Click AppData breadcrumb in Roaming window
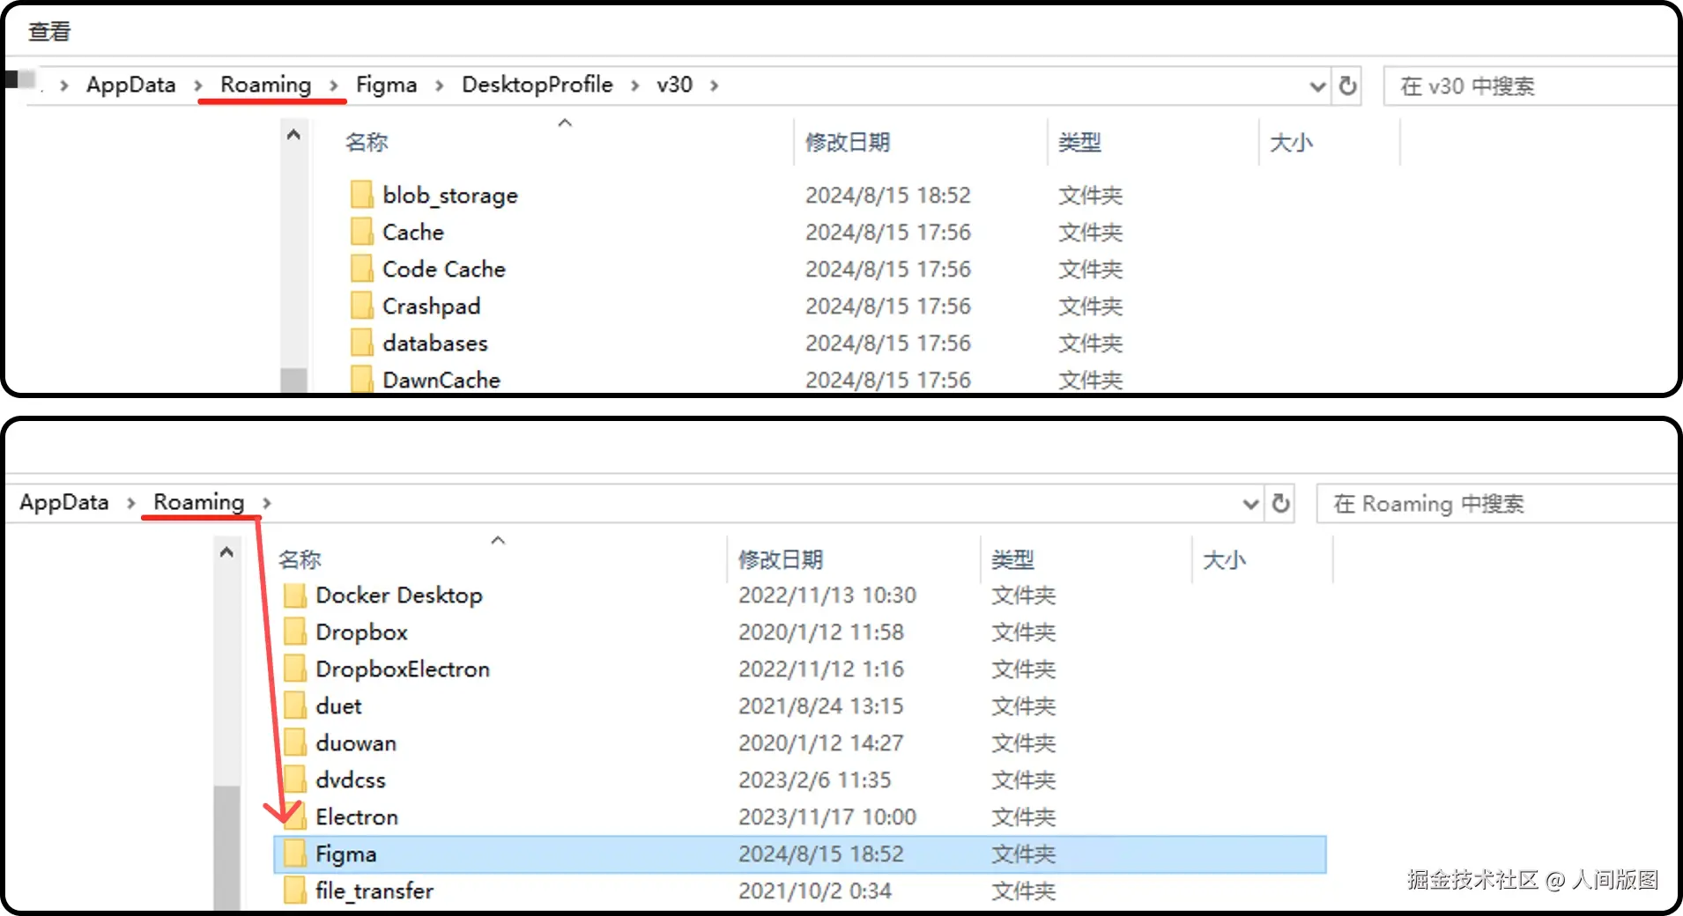 [64, 502]
